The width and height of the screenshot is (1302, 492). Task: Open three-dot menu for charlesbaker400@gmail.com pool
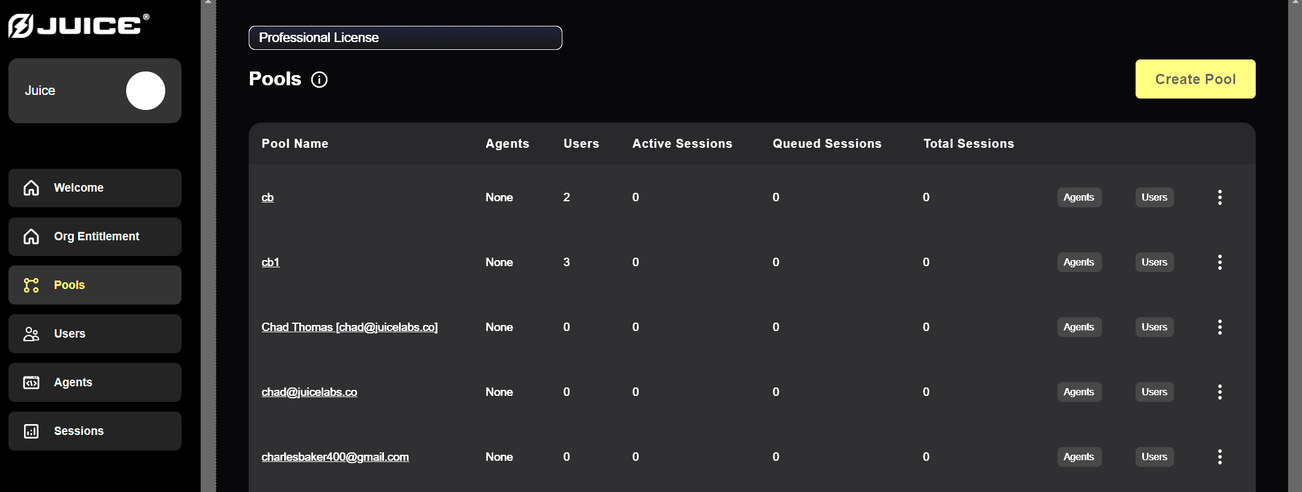point(1220,457)
